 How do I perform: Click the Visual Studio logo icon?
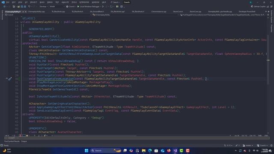click(x=3, y=2)
